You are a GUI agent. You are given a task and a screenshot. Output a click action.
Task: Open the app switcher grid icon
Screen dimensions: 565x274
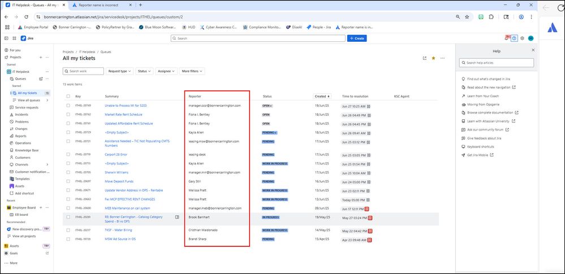[14, 38]
